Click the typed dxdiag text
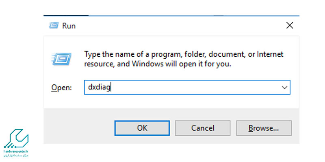This screenshot has height=162, width=325. (x=99, y=87)
